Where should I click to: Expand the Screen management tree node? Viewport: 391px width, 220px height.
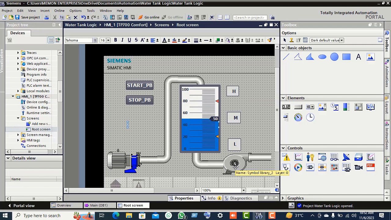[18, 135]
